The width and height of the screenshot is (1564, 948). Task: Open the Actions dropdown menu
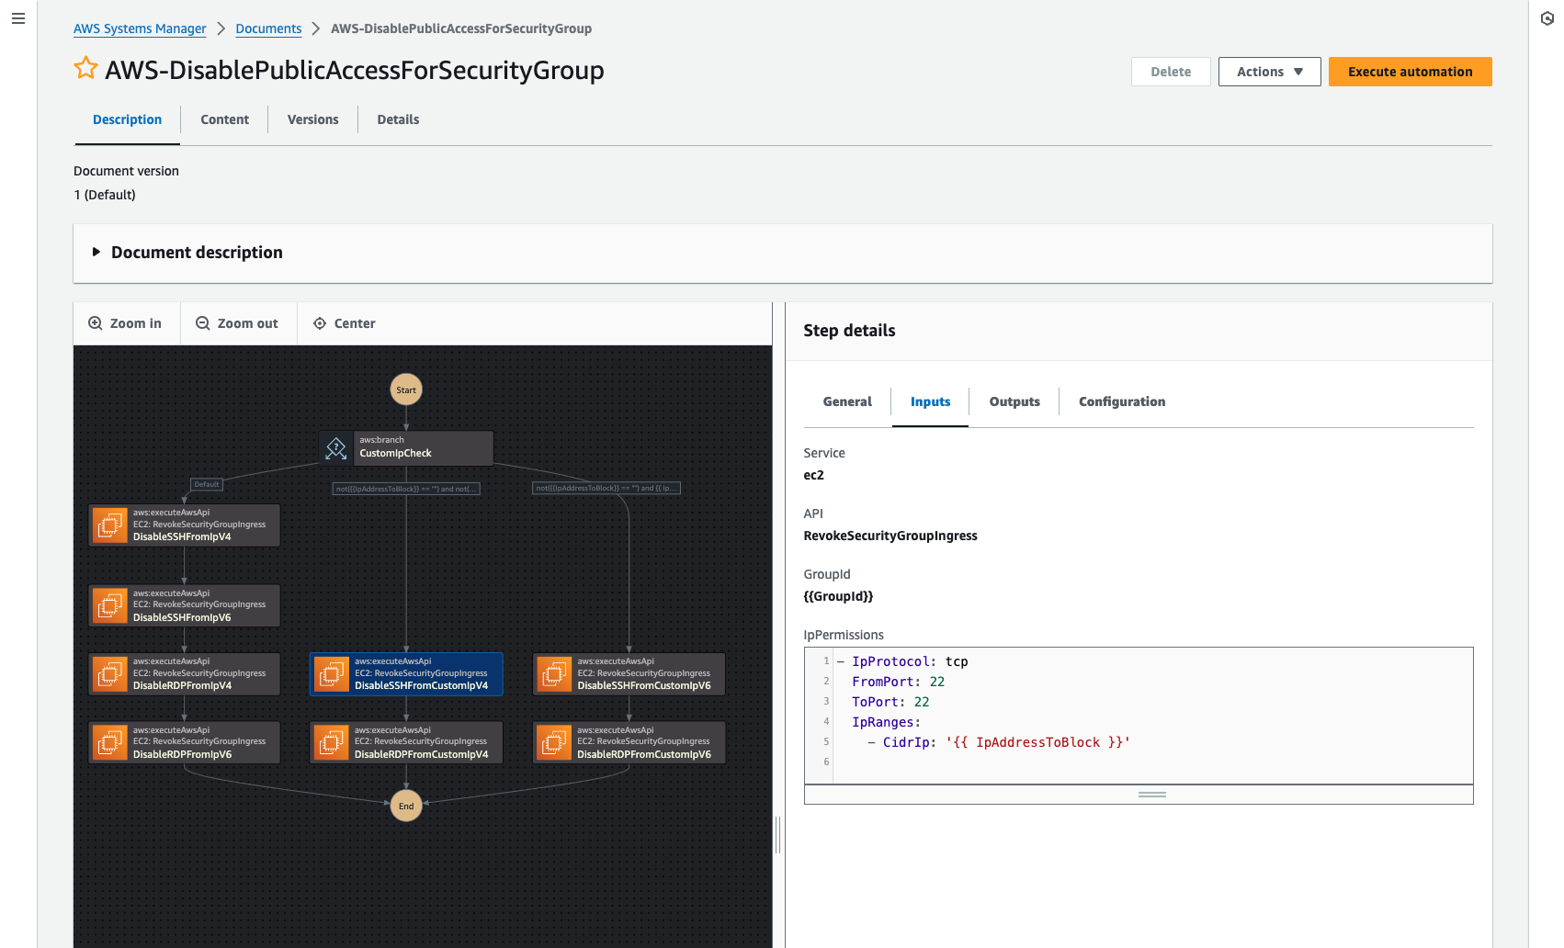click(1269, 72)
